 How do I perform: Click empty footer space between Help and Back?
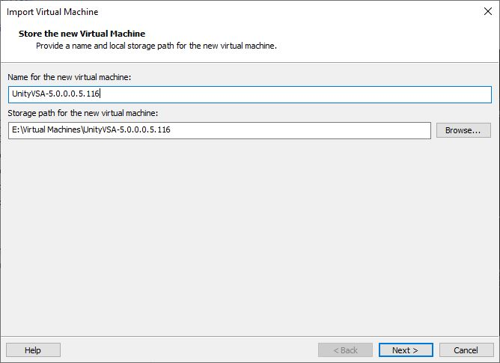coord(187,350)
